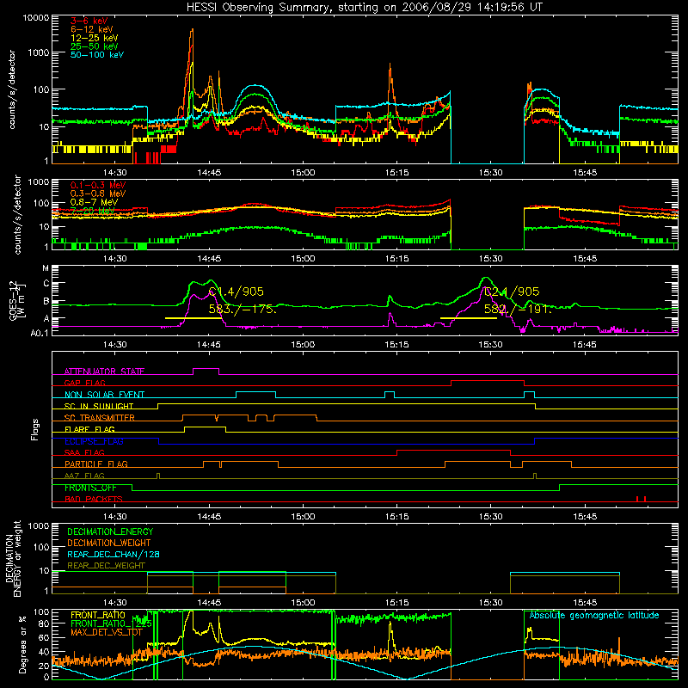Screen dimensions: 688x688
Task: Click the M level label on GOES axis
Action: point(46,268)
